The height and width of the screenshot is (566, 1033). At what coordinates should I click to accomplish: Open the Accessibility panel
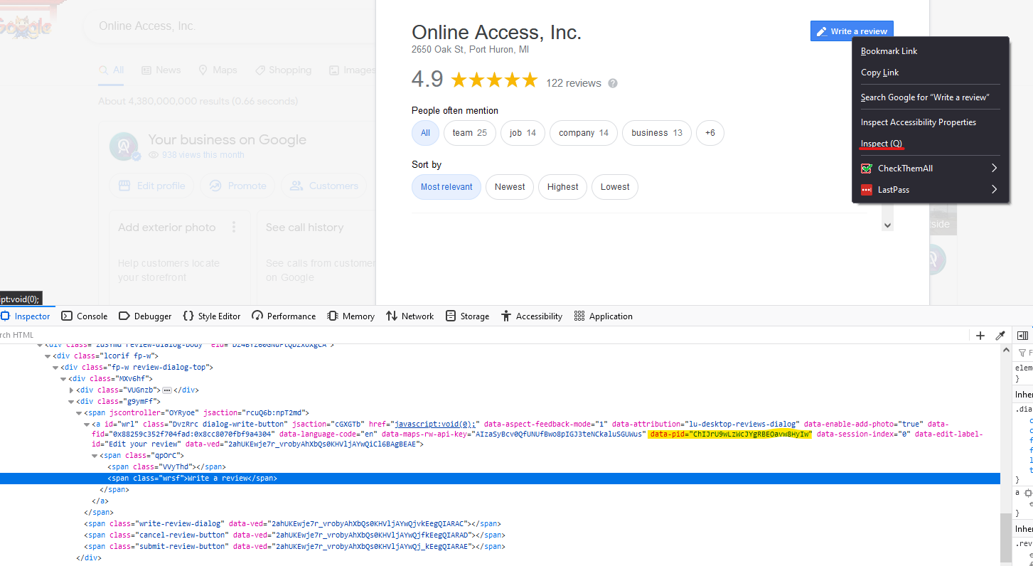[531, 316]
